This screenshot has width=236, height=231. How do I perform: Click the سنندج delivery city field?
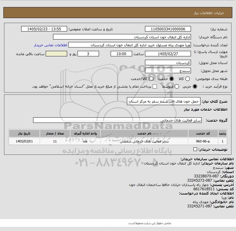coord(168,70)
